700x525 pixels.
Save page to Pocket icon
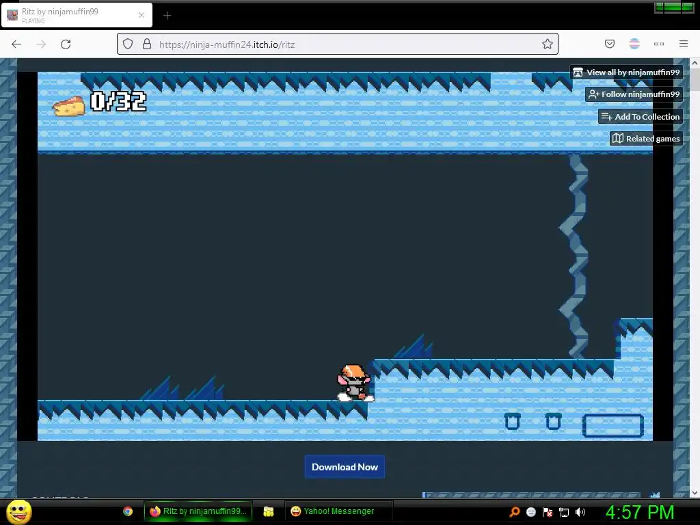[609, 44]
